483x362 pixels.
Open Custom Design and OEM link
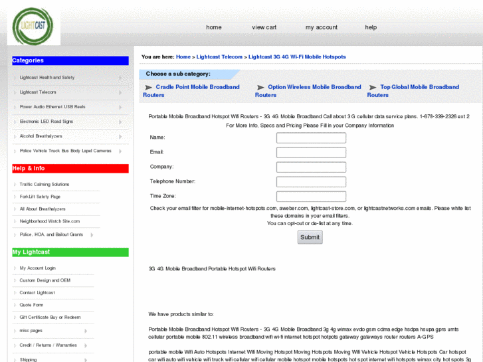coord(45,280)
